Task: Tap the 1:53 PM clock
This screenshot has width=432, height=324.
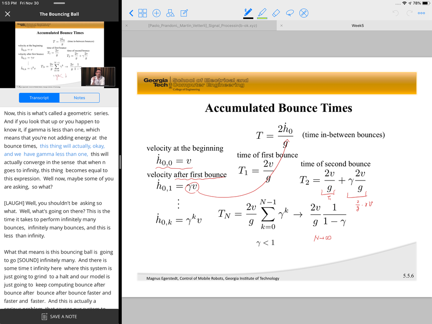Action: pos(9,3)
